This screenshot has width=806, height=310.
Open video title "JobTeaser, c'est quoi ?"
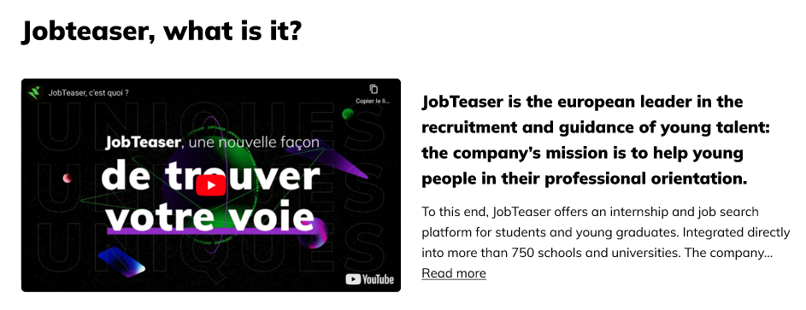tap(88, 93)
